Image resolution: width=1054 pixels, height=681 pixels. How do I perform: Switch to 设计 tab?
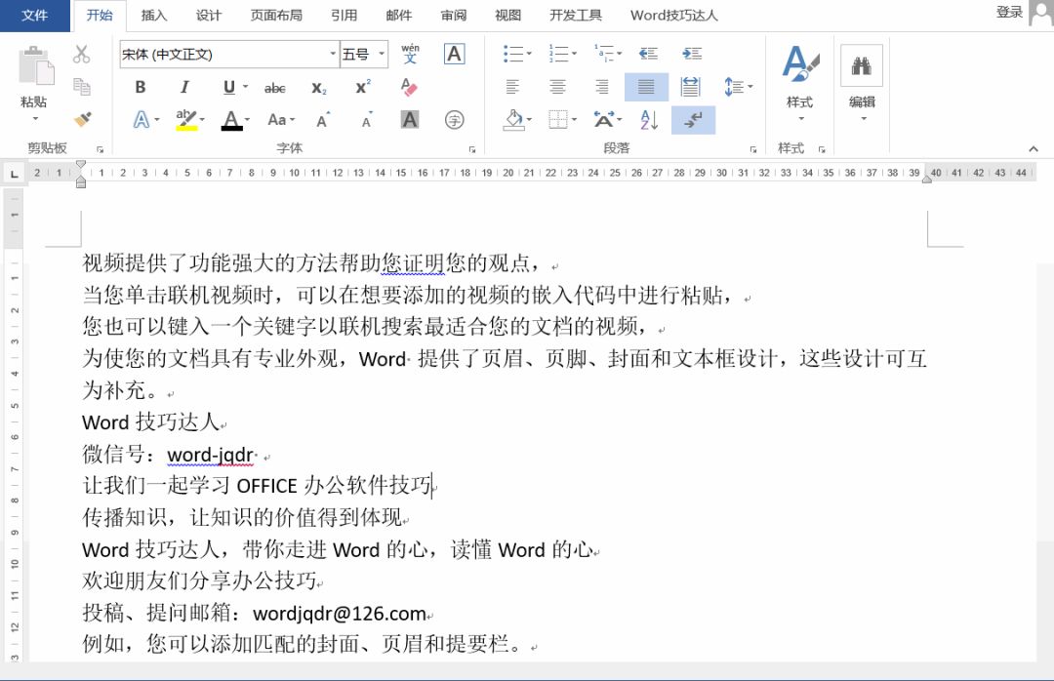(209, 16)
